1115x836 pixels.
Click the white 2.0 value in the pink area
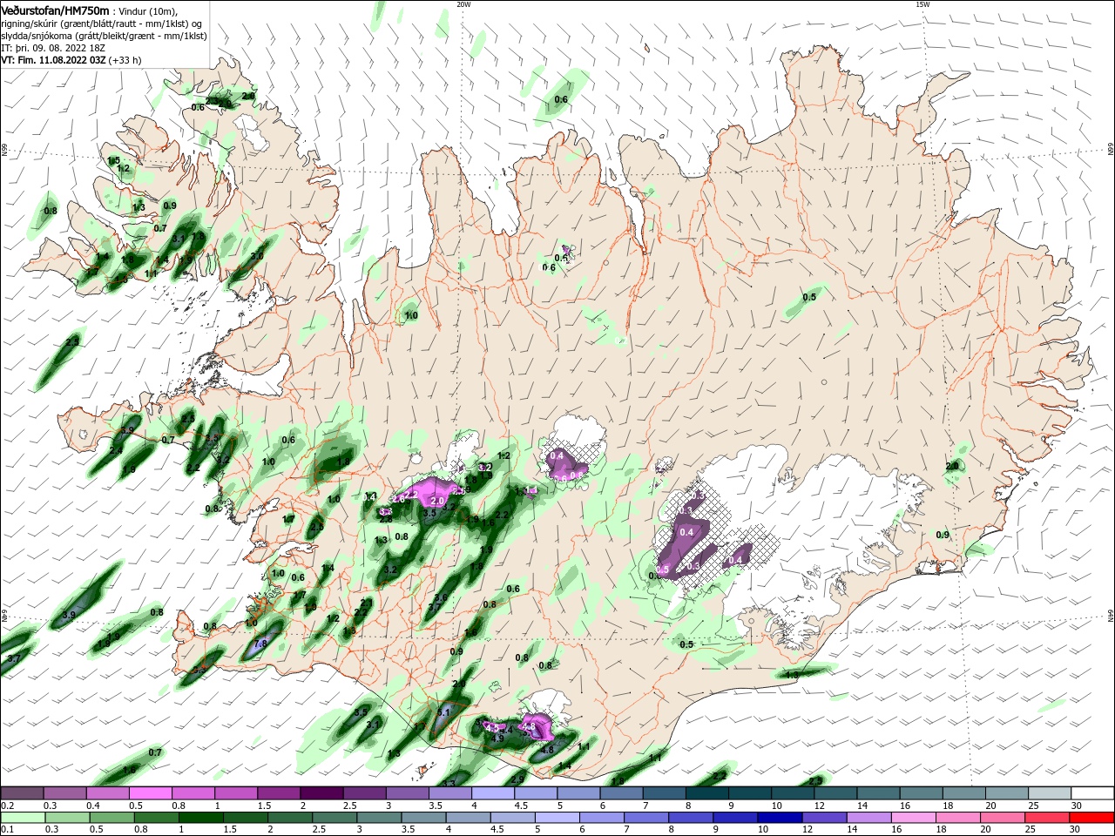(437, 502)
